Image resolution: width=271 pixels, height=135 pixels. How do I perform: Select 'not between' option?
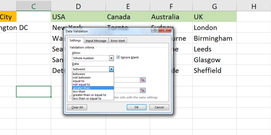pyautogui.click(x=93, y=77)
